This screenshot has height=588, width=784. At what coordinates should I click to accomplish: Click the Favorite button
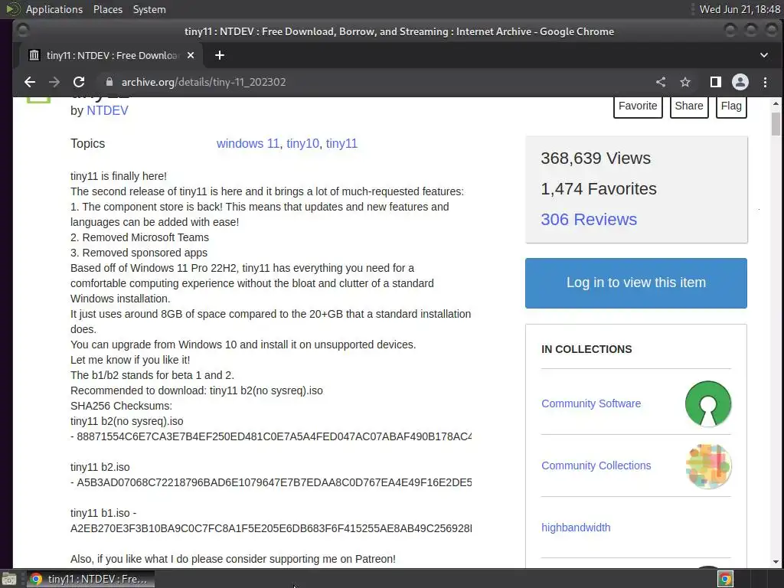[x=638, y=106]
